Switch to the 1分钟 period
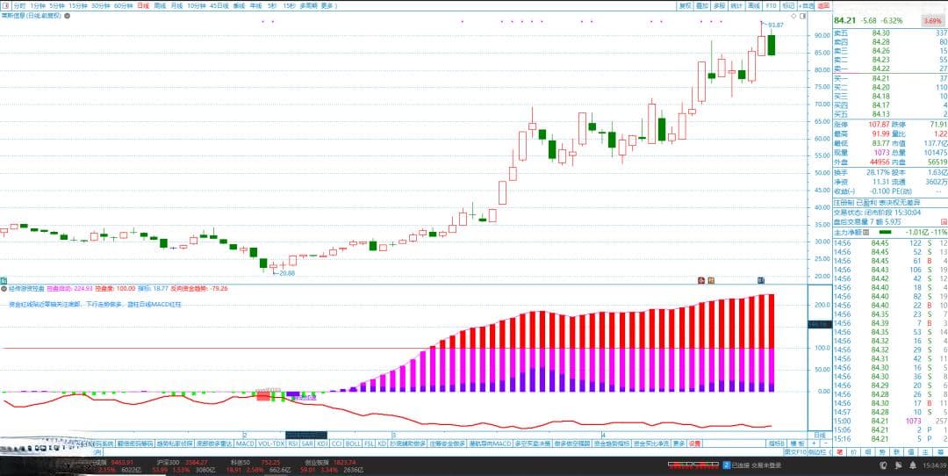The width and height of the screenshot is (948, 476). pos(38,5)
